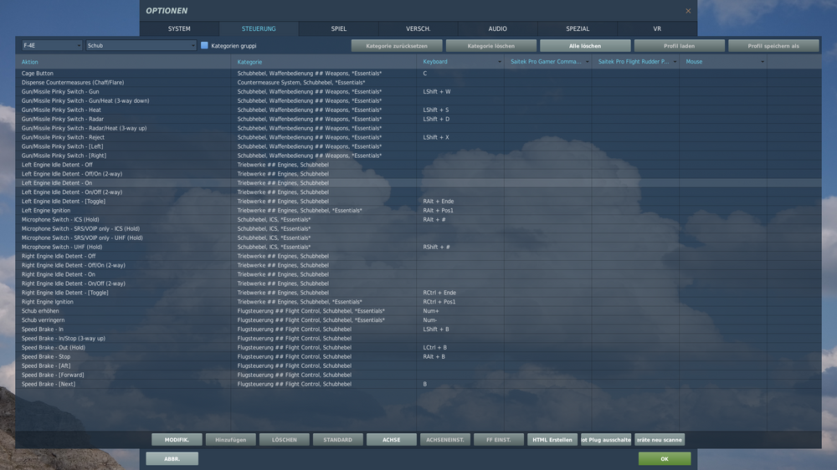This screenshot has height=470, width=837.
Task: Click Profil speichern als button
Action: point(773,46)
